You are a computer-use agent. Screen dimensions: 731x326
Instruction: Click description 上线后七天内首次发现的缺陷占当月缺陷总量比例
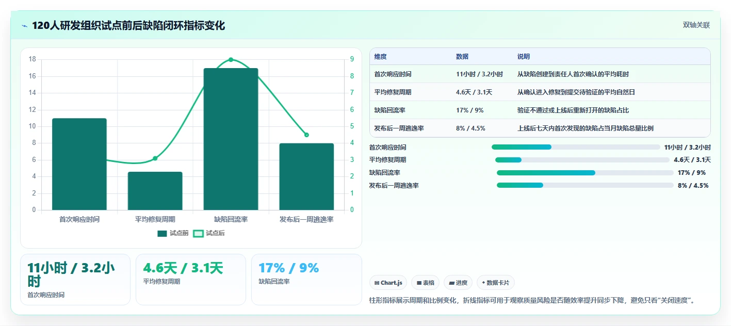pos(586,128)
